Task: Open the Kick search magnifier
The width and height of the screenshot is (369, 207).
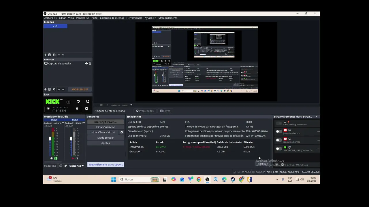Action: (88, 101)
